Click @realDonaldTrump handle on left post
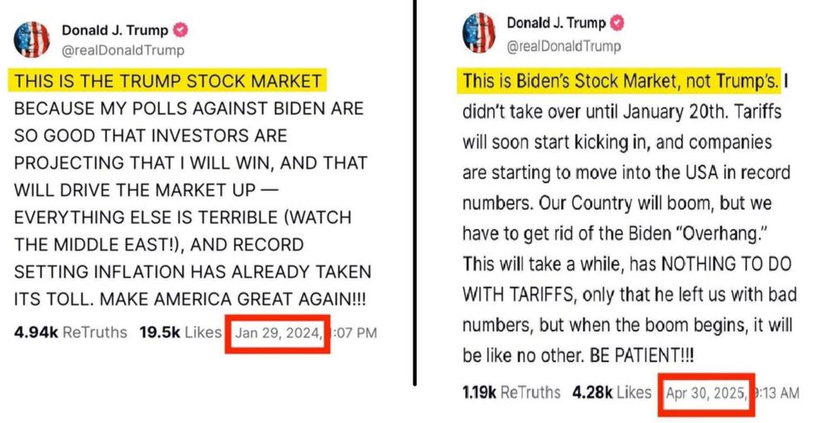This screenshot has width=830, height=423. [x=123, y=51]
